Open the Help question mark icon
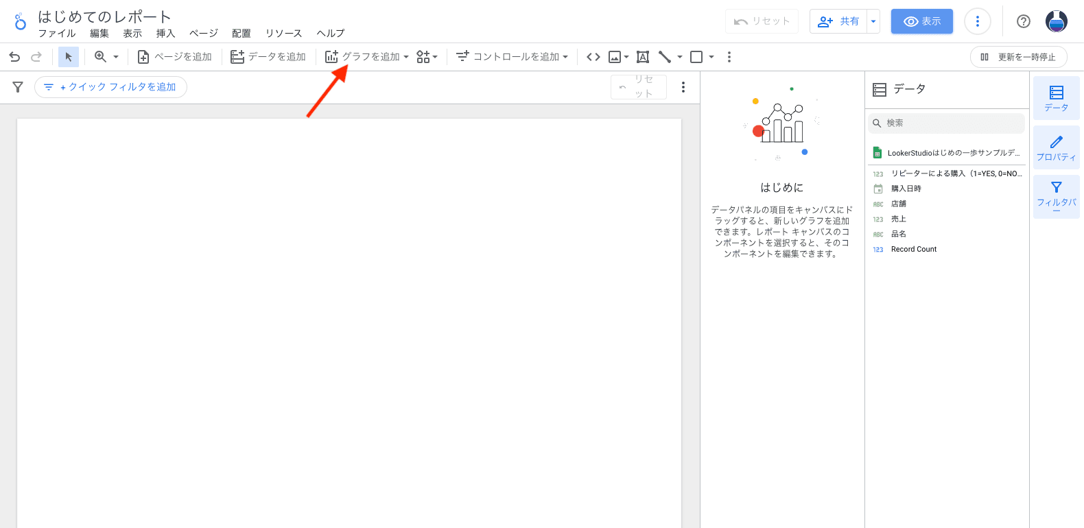Viewport: 1084px width, 528px height. tap(1023, 21)
